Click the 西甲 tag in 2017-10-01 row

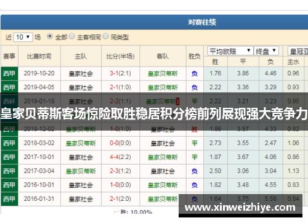click(9, 157)
